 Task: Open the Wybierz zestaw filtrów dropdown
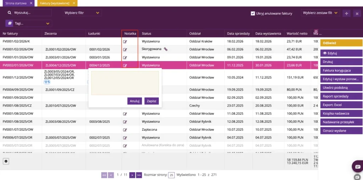click(x=320, y=13)
